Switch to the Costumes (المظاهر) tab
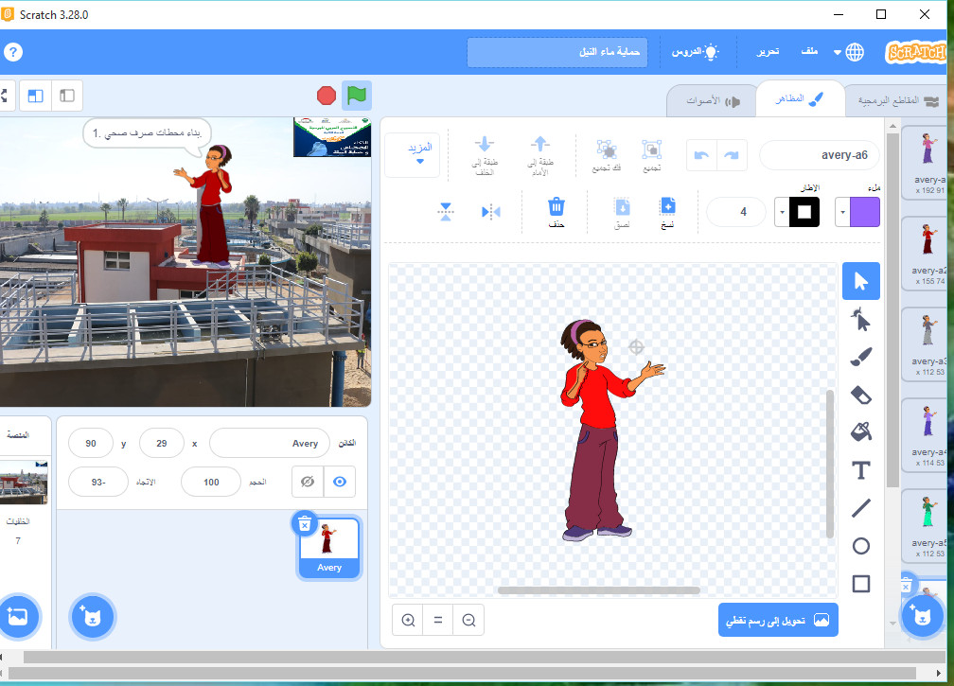This screenshot has width=954, height=686. 800,98
